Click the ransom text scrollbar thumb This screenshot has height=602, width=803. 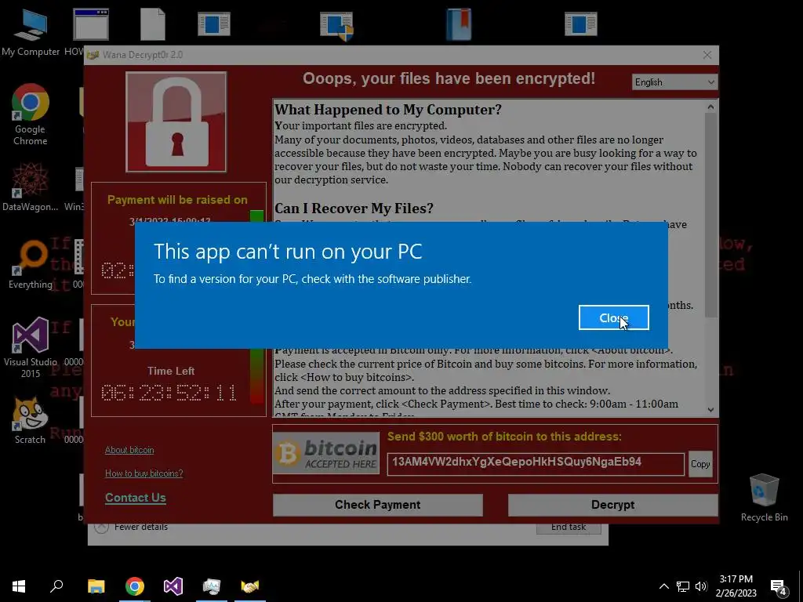[x=710, y=215]
